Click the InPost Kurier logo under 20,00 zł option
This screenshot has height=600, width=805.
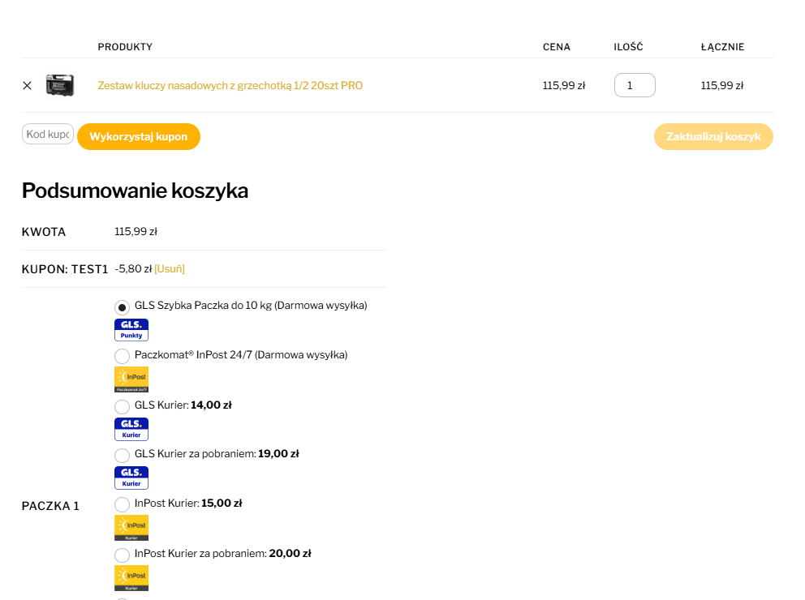131,577
